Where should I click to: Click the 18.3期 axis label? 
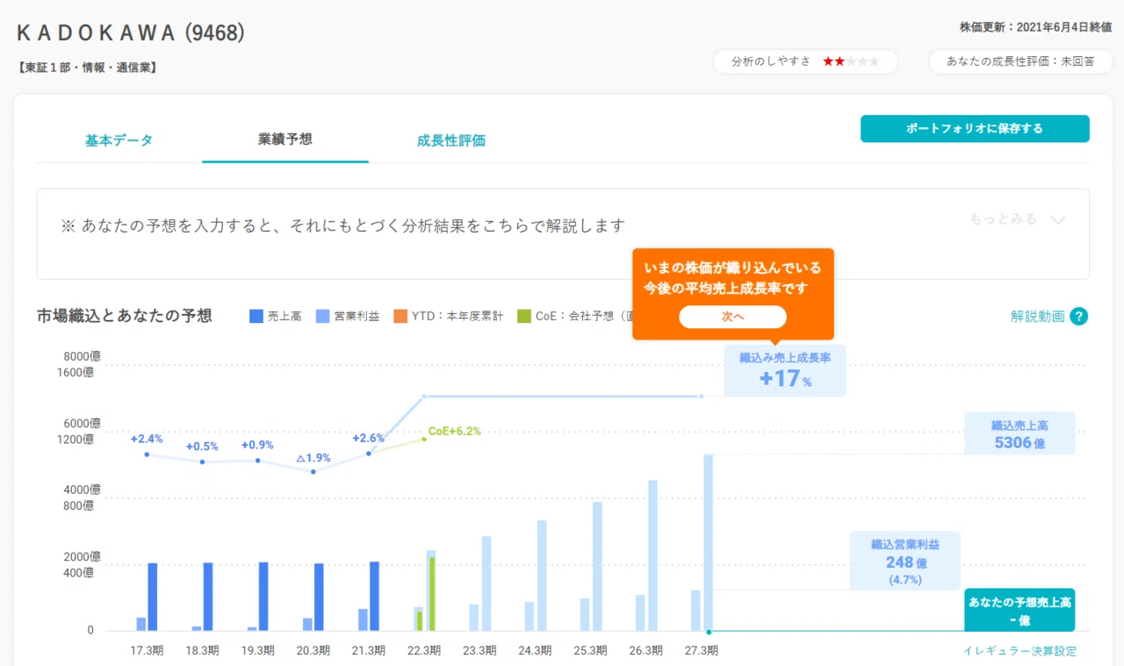[202, 651]
